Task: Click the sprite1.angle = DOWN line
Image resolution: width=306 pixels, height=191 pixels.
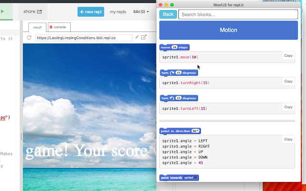Action: coord(185,157)
